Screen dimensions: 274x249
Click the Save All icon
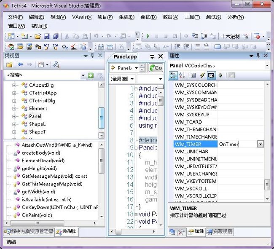[x=56, y=36]
